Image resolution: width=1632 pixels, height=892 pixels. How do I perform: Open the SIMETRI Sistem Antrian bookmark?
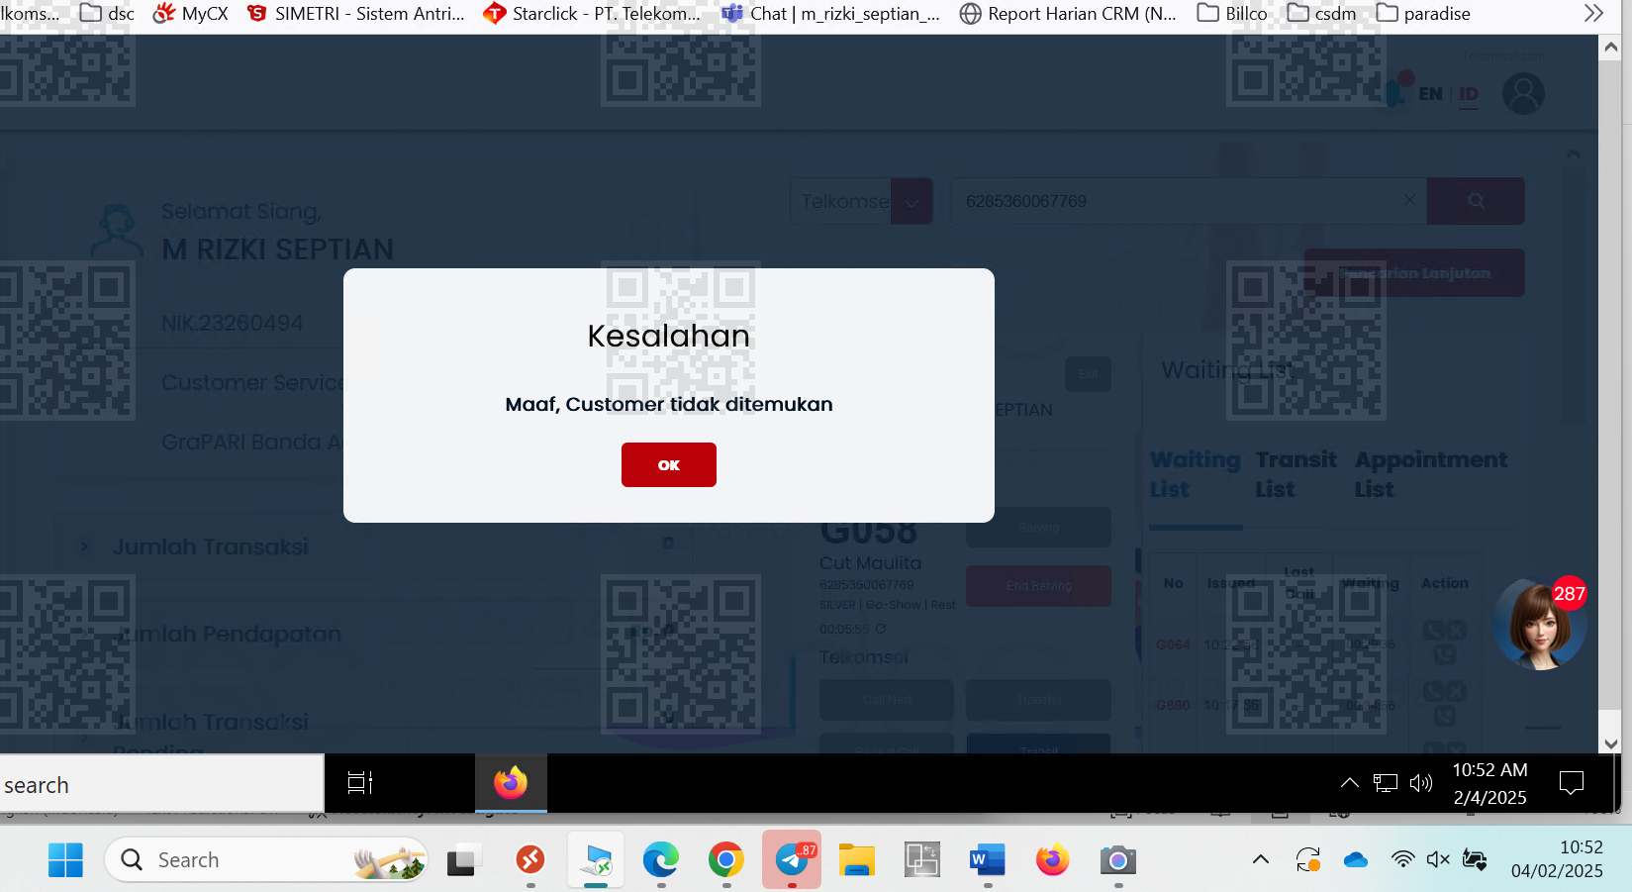[x=356, y=14]
